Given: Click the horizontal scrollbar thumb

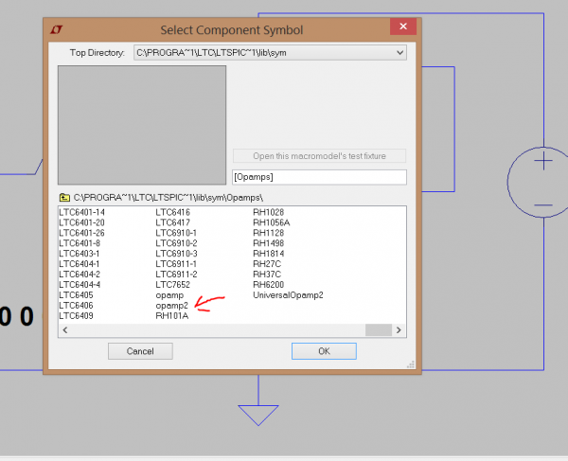Looking at the screenshot, I should [x=378, y=330].
